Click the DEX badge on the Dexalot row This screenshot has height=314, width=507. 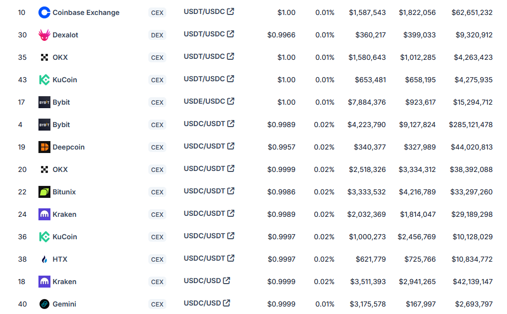(x=157, y=35)
